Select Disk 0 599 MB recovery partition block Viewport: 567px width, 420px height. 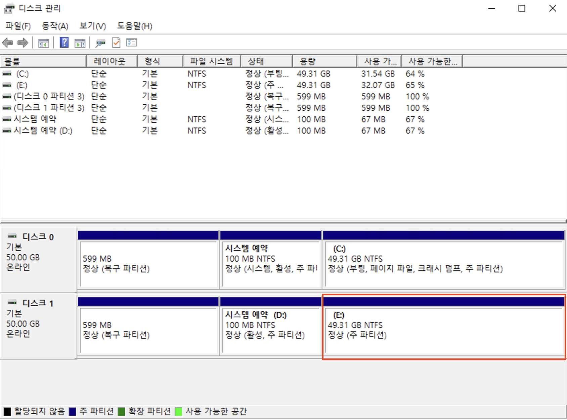148,259
